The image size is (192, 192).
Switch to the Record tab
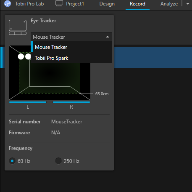(x=137, y=4)
